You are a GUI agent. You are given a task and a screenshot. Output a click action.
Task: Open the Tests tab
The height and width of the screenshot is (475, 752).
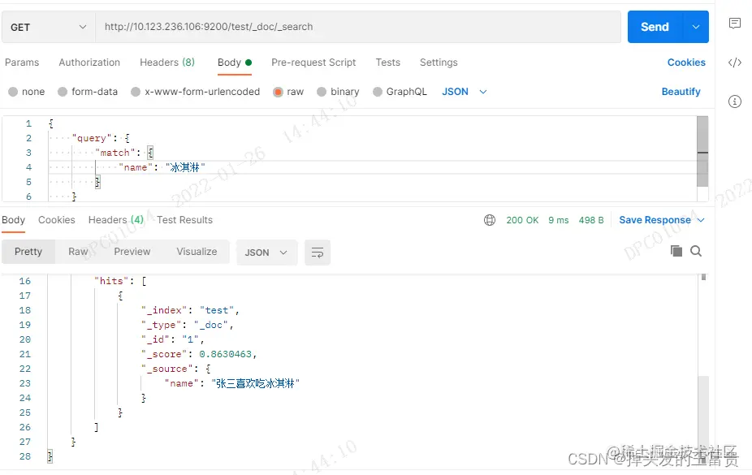pyautogui.click(x=388, y=63)
